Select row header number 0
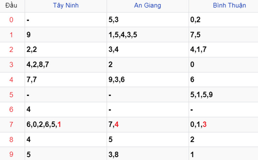The image size is (258, 160). [x=11, y=20]
